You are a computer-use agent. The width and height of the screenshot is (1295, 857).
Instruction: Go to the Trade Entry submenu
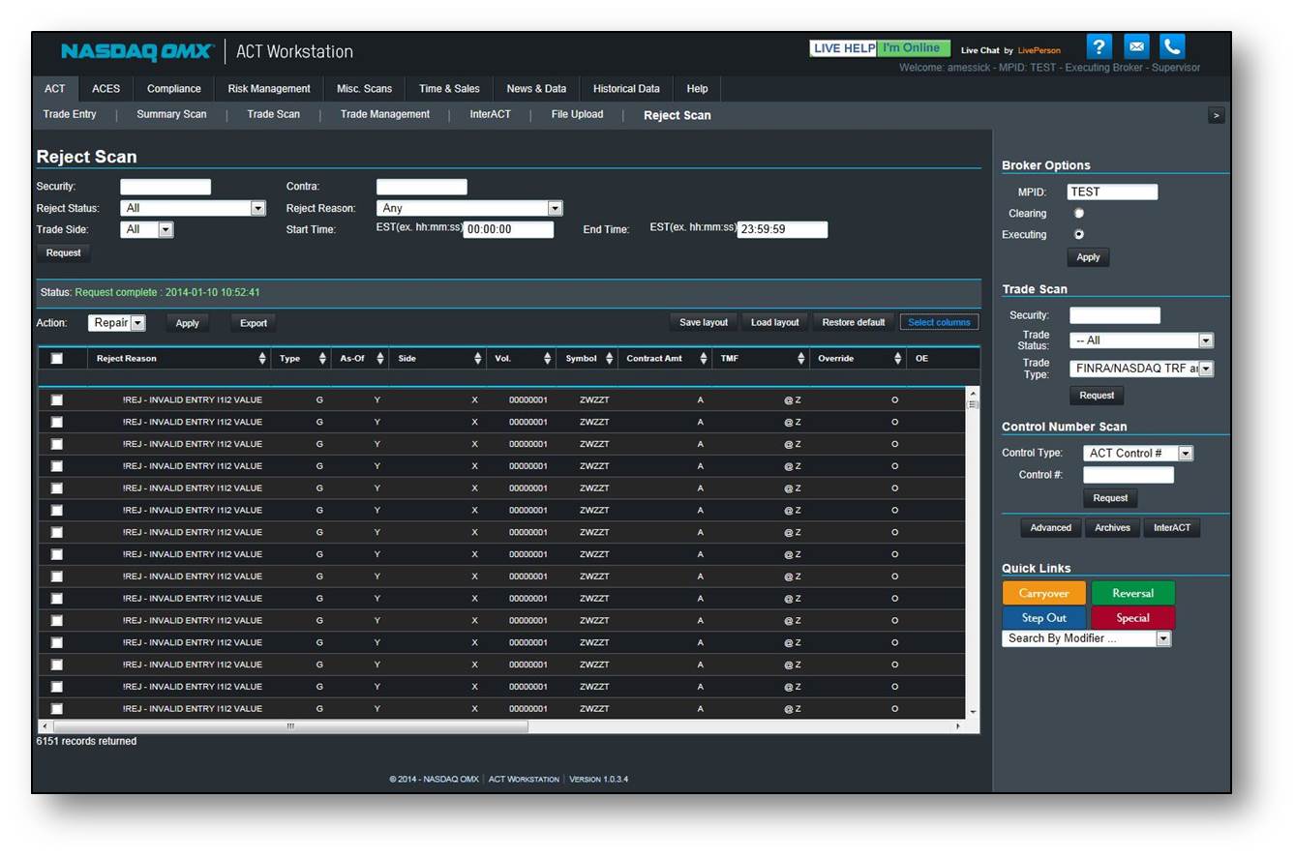pyautogui.click(x=70, y=114)
